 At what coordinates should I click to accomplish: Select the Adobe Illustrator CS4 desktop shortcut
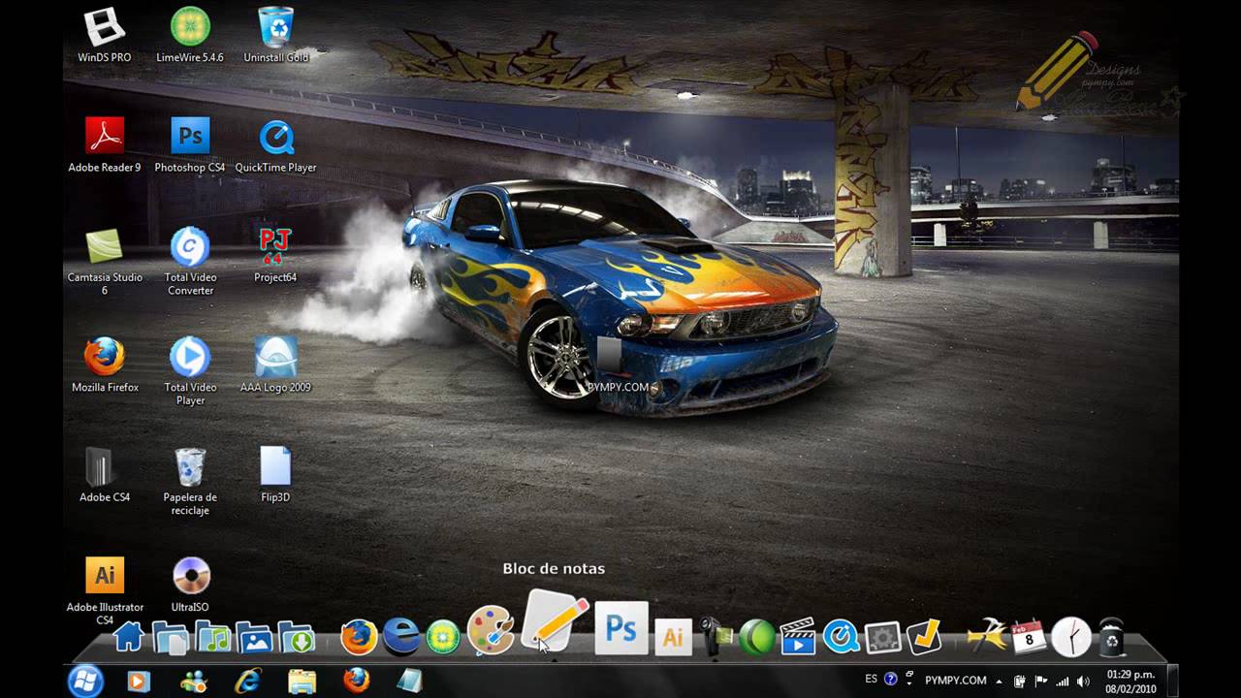tap(105, 590)
